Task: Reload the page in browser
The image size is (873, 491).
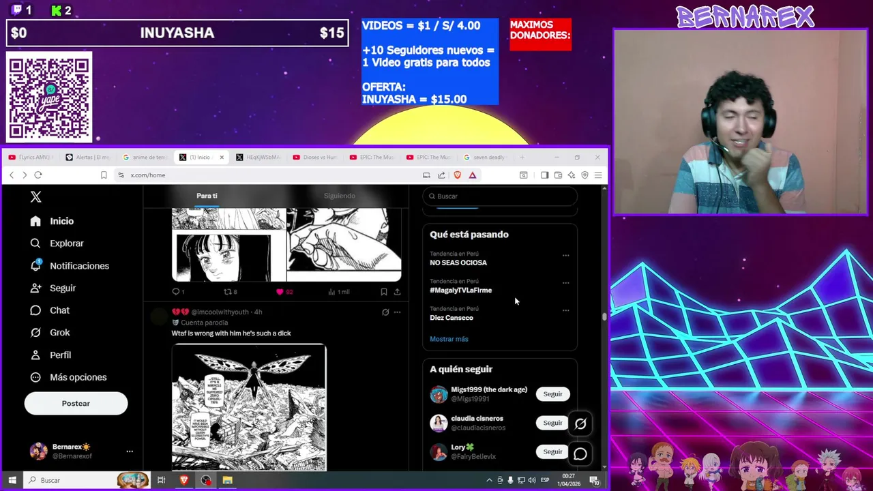Action: 38,175
